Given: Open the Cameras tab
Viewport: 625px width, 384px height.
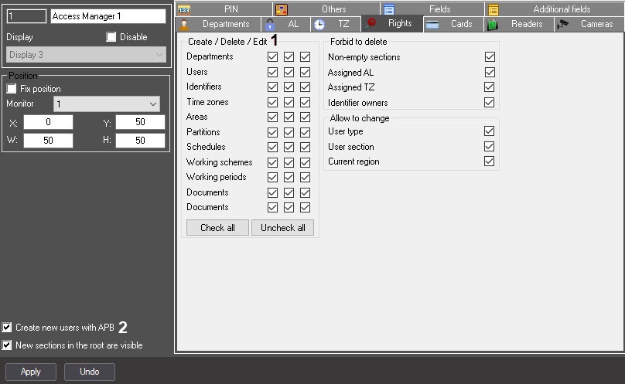Looking at the screenshot, I should point(589,24).
